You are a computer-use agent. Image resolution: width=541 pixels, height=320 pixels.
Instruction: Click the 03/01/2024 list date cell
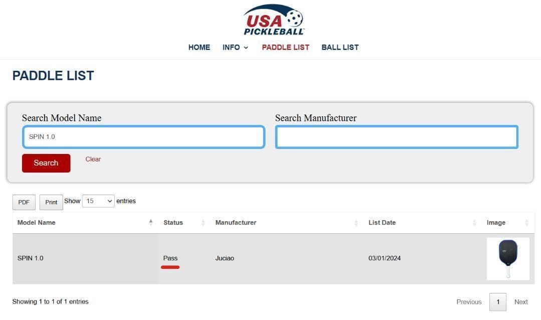click(x=422, y=258)
